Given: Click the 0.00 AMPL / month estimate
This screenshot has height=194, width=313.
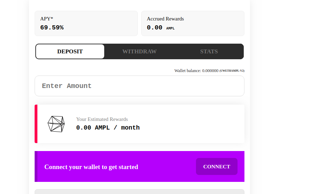Looking at the screenshot, I should click(x=108, y=128).
